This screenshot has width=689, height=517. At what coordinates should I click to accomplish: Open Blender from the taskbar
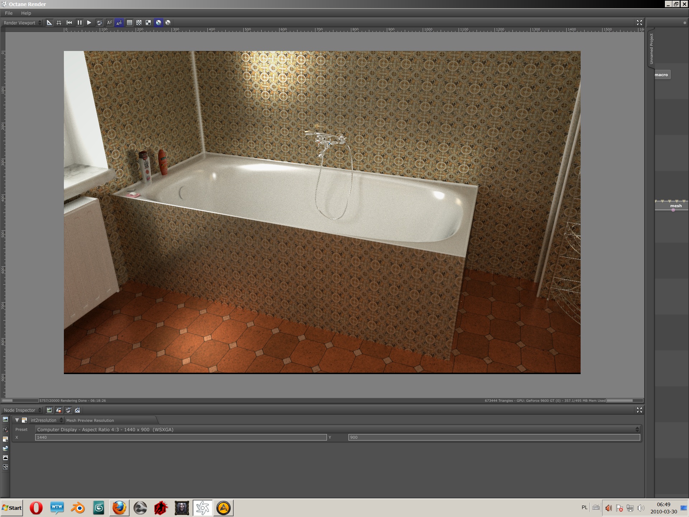[x=78, y=508]
